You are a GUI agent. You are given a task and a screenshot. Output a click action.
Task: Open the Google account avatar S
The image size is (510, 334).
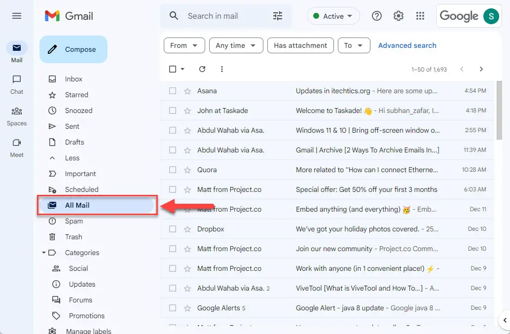(491, 16)
